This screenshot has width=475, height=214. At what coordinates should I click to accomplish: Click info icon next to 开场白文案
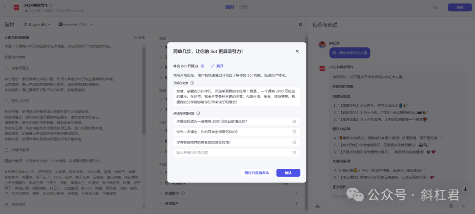point(192,83)
